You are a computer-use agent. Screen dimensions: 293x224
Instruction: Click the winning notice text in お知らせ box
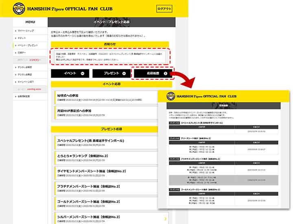(109, 57)
